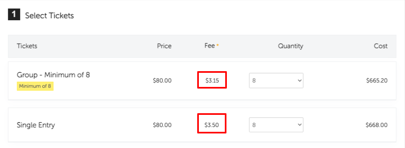The image size is (405, 148).
Task: Click the chevron arrow in Single Entry quantity box
Action: [299, 125]
